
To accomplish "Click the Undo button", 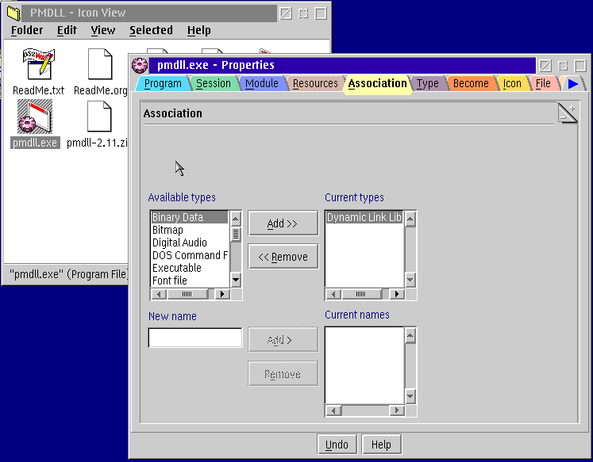I will pos(337,445).
